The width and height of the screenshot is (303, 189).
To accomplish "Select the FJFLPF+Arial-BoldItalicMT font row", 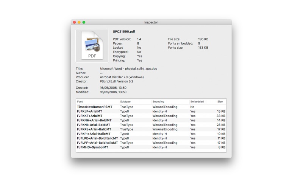I will pyautogui.click(x=151, y=143).
